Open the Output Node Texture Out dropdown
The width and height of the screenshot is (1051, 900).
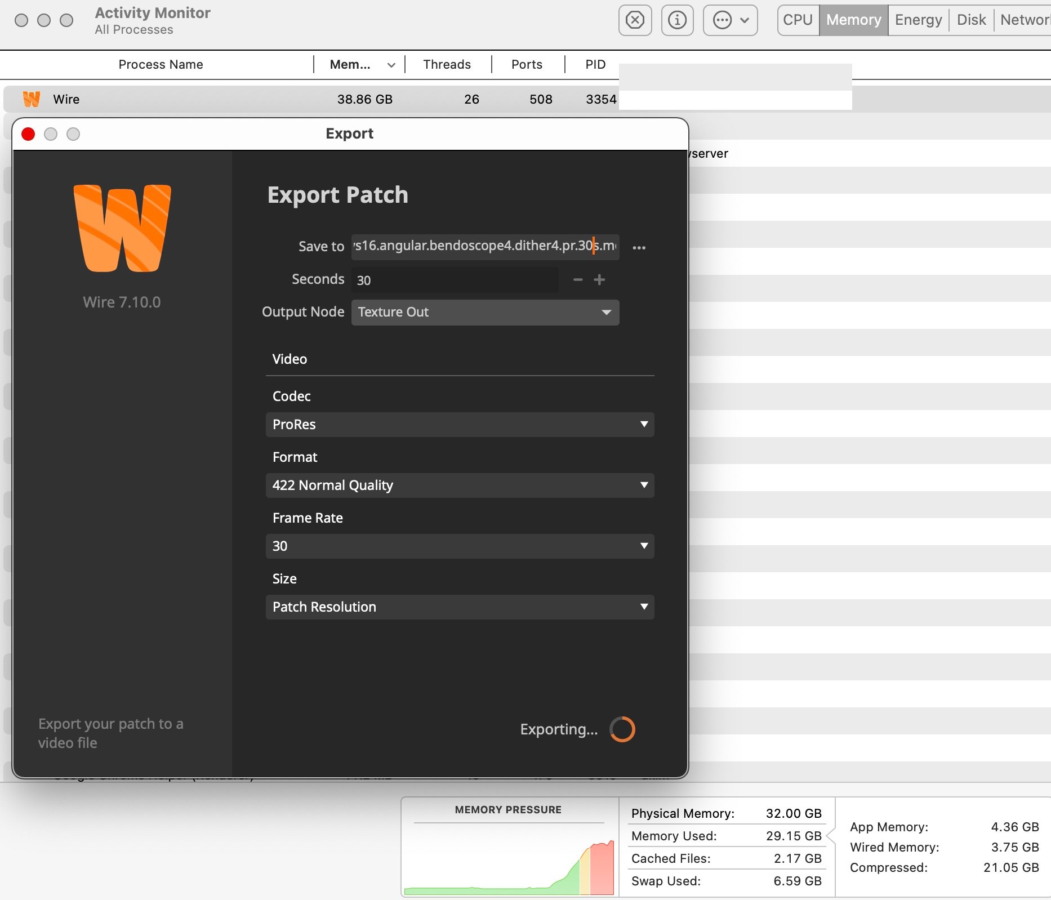coord(485,313)
